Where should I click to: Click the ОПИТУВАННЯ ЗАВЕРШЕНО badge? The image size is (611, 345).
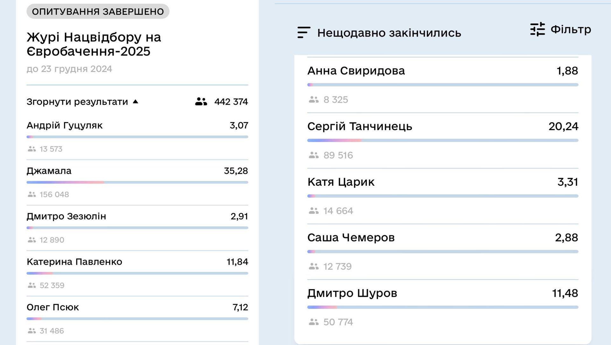point(98,11)
